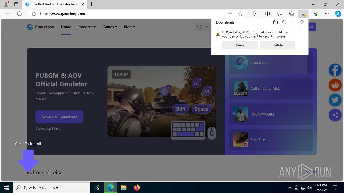Expand the Blog dropdown menu
The width and height of the screenshot is (344, 193).
[129, 27]
